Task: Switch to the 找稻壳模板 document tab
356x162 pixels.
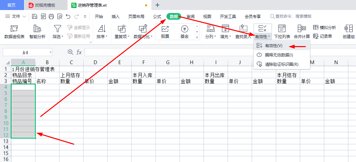Action: tap(46, 5)
